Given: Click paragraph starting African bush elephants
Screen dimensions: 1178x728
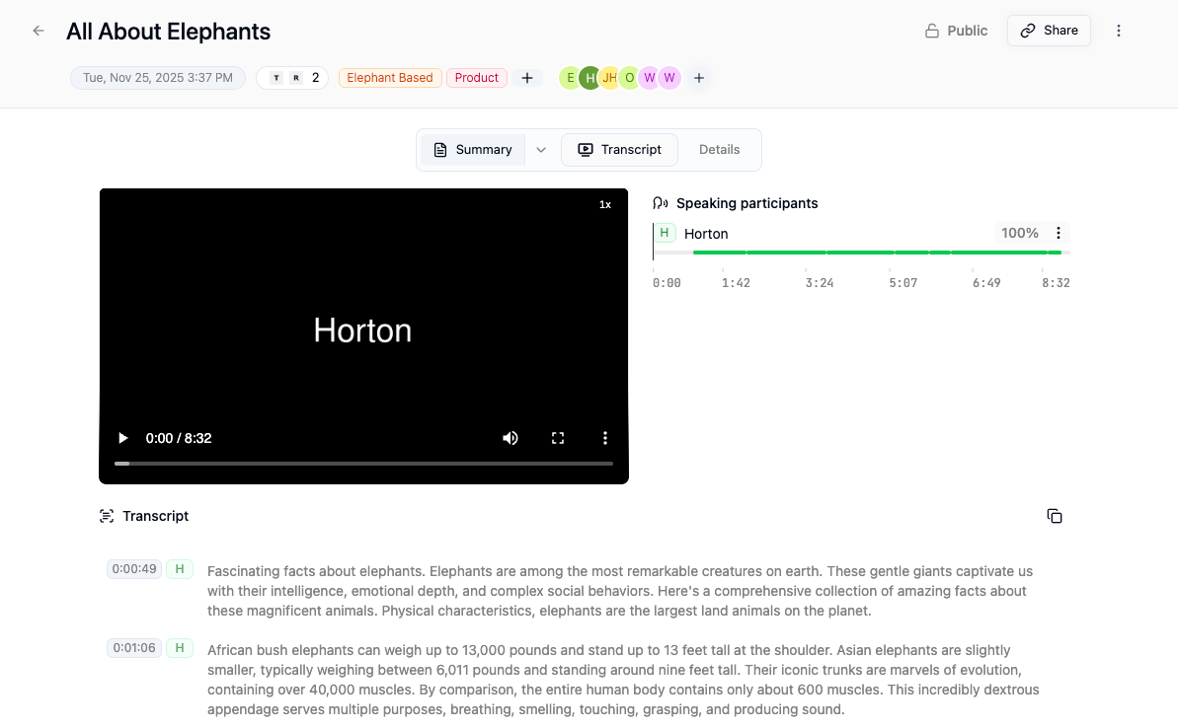Looking at the screenshot, I should 623,680.
